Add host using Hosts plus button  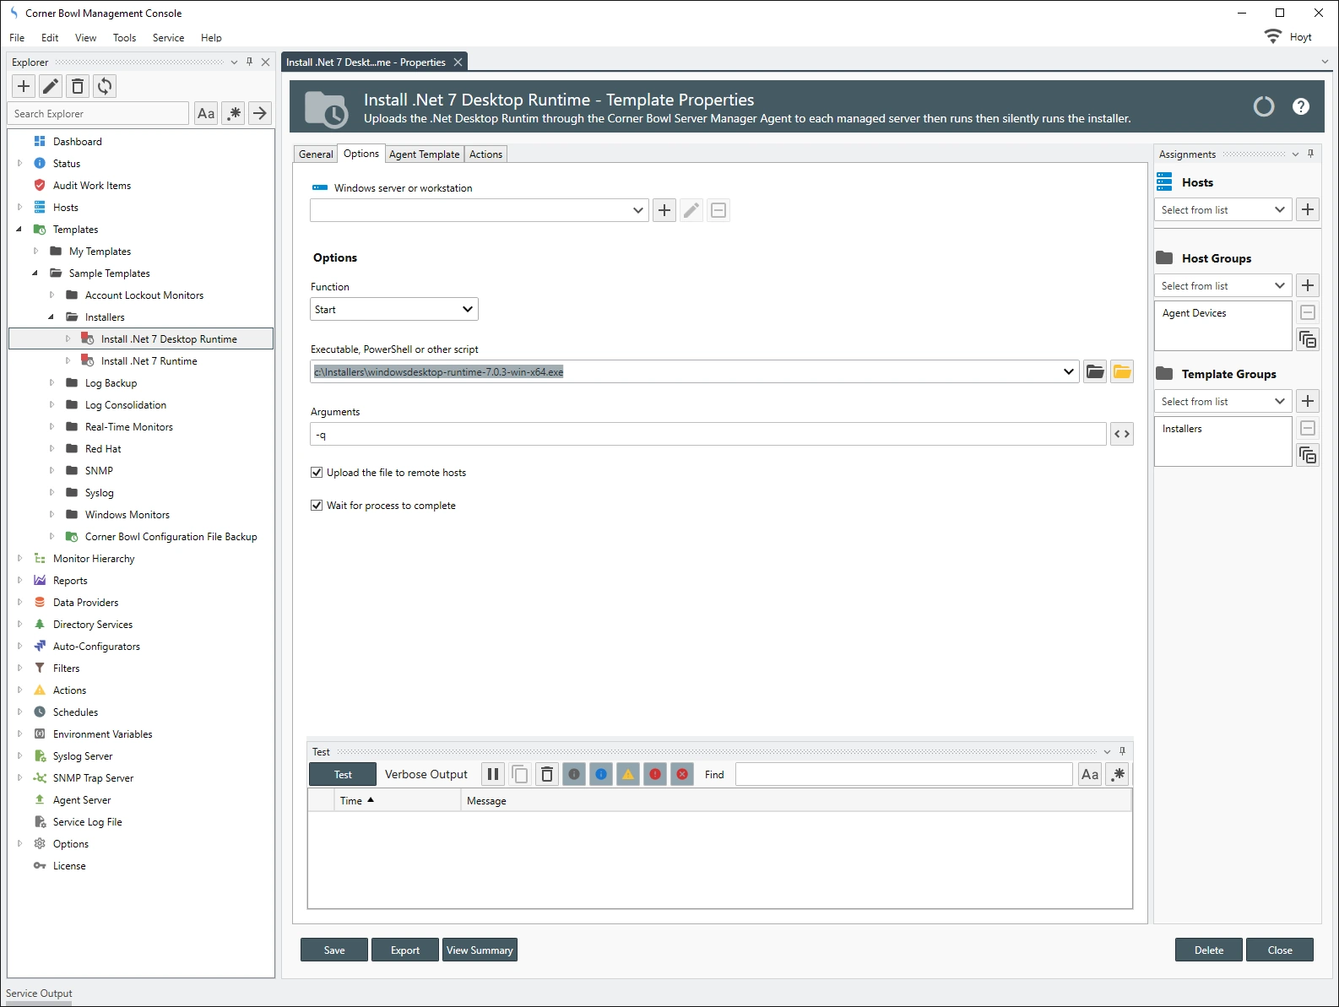pos(1308,210)
